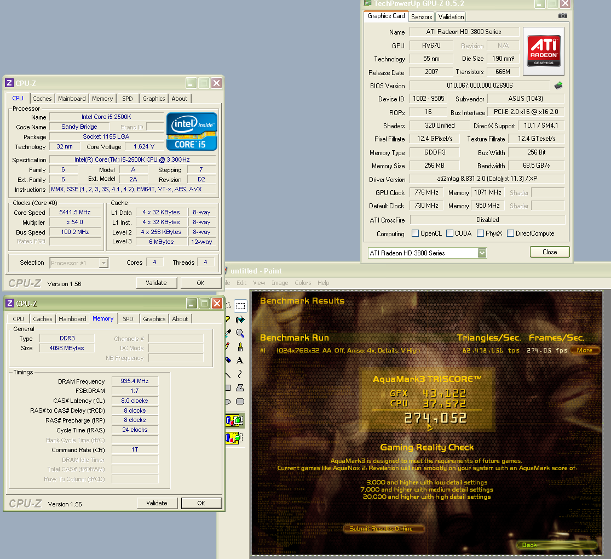Screen dimensions: 611x559
Task: Click the title icon of the CPU-Z memory window
Action: click(x=10, y=304)
